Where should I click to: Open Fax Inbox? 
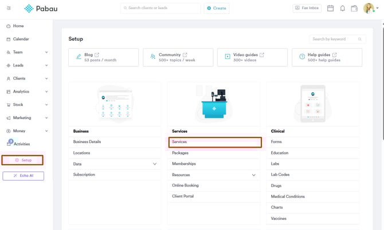[x=307, y=8]
